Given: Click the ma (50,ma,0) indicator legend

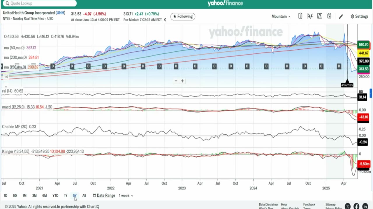Looking at the screenshot, I should tap(20, 48).
